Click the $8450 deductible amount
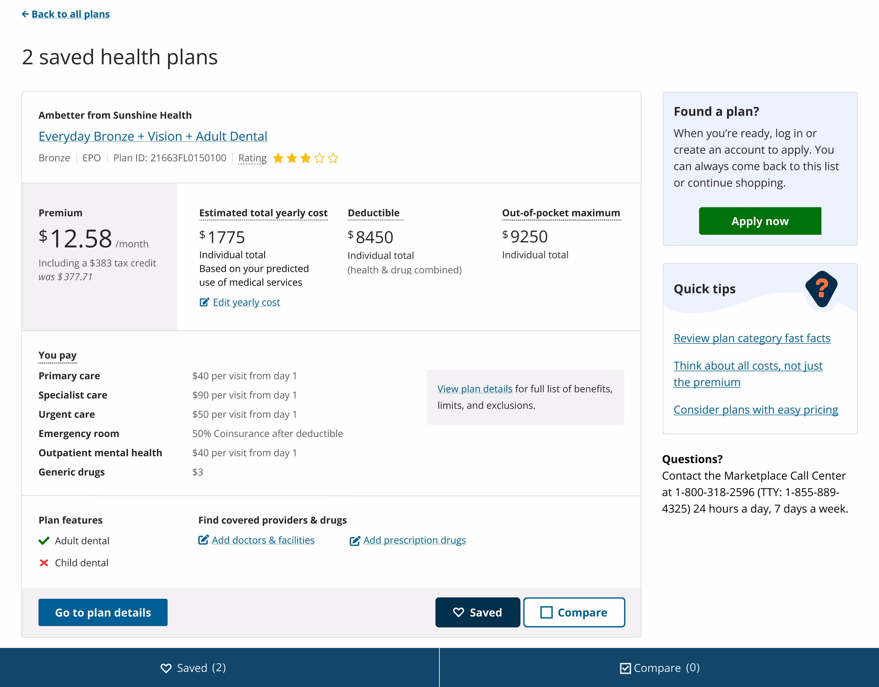This screenshot has height=687, width=879. click(x=370, y=237)
